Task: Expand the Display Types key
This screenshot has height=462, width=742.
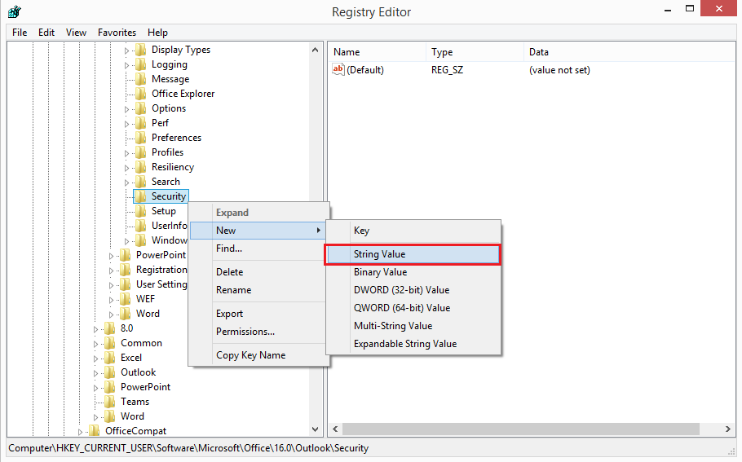Action: tap(126, 51)
